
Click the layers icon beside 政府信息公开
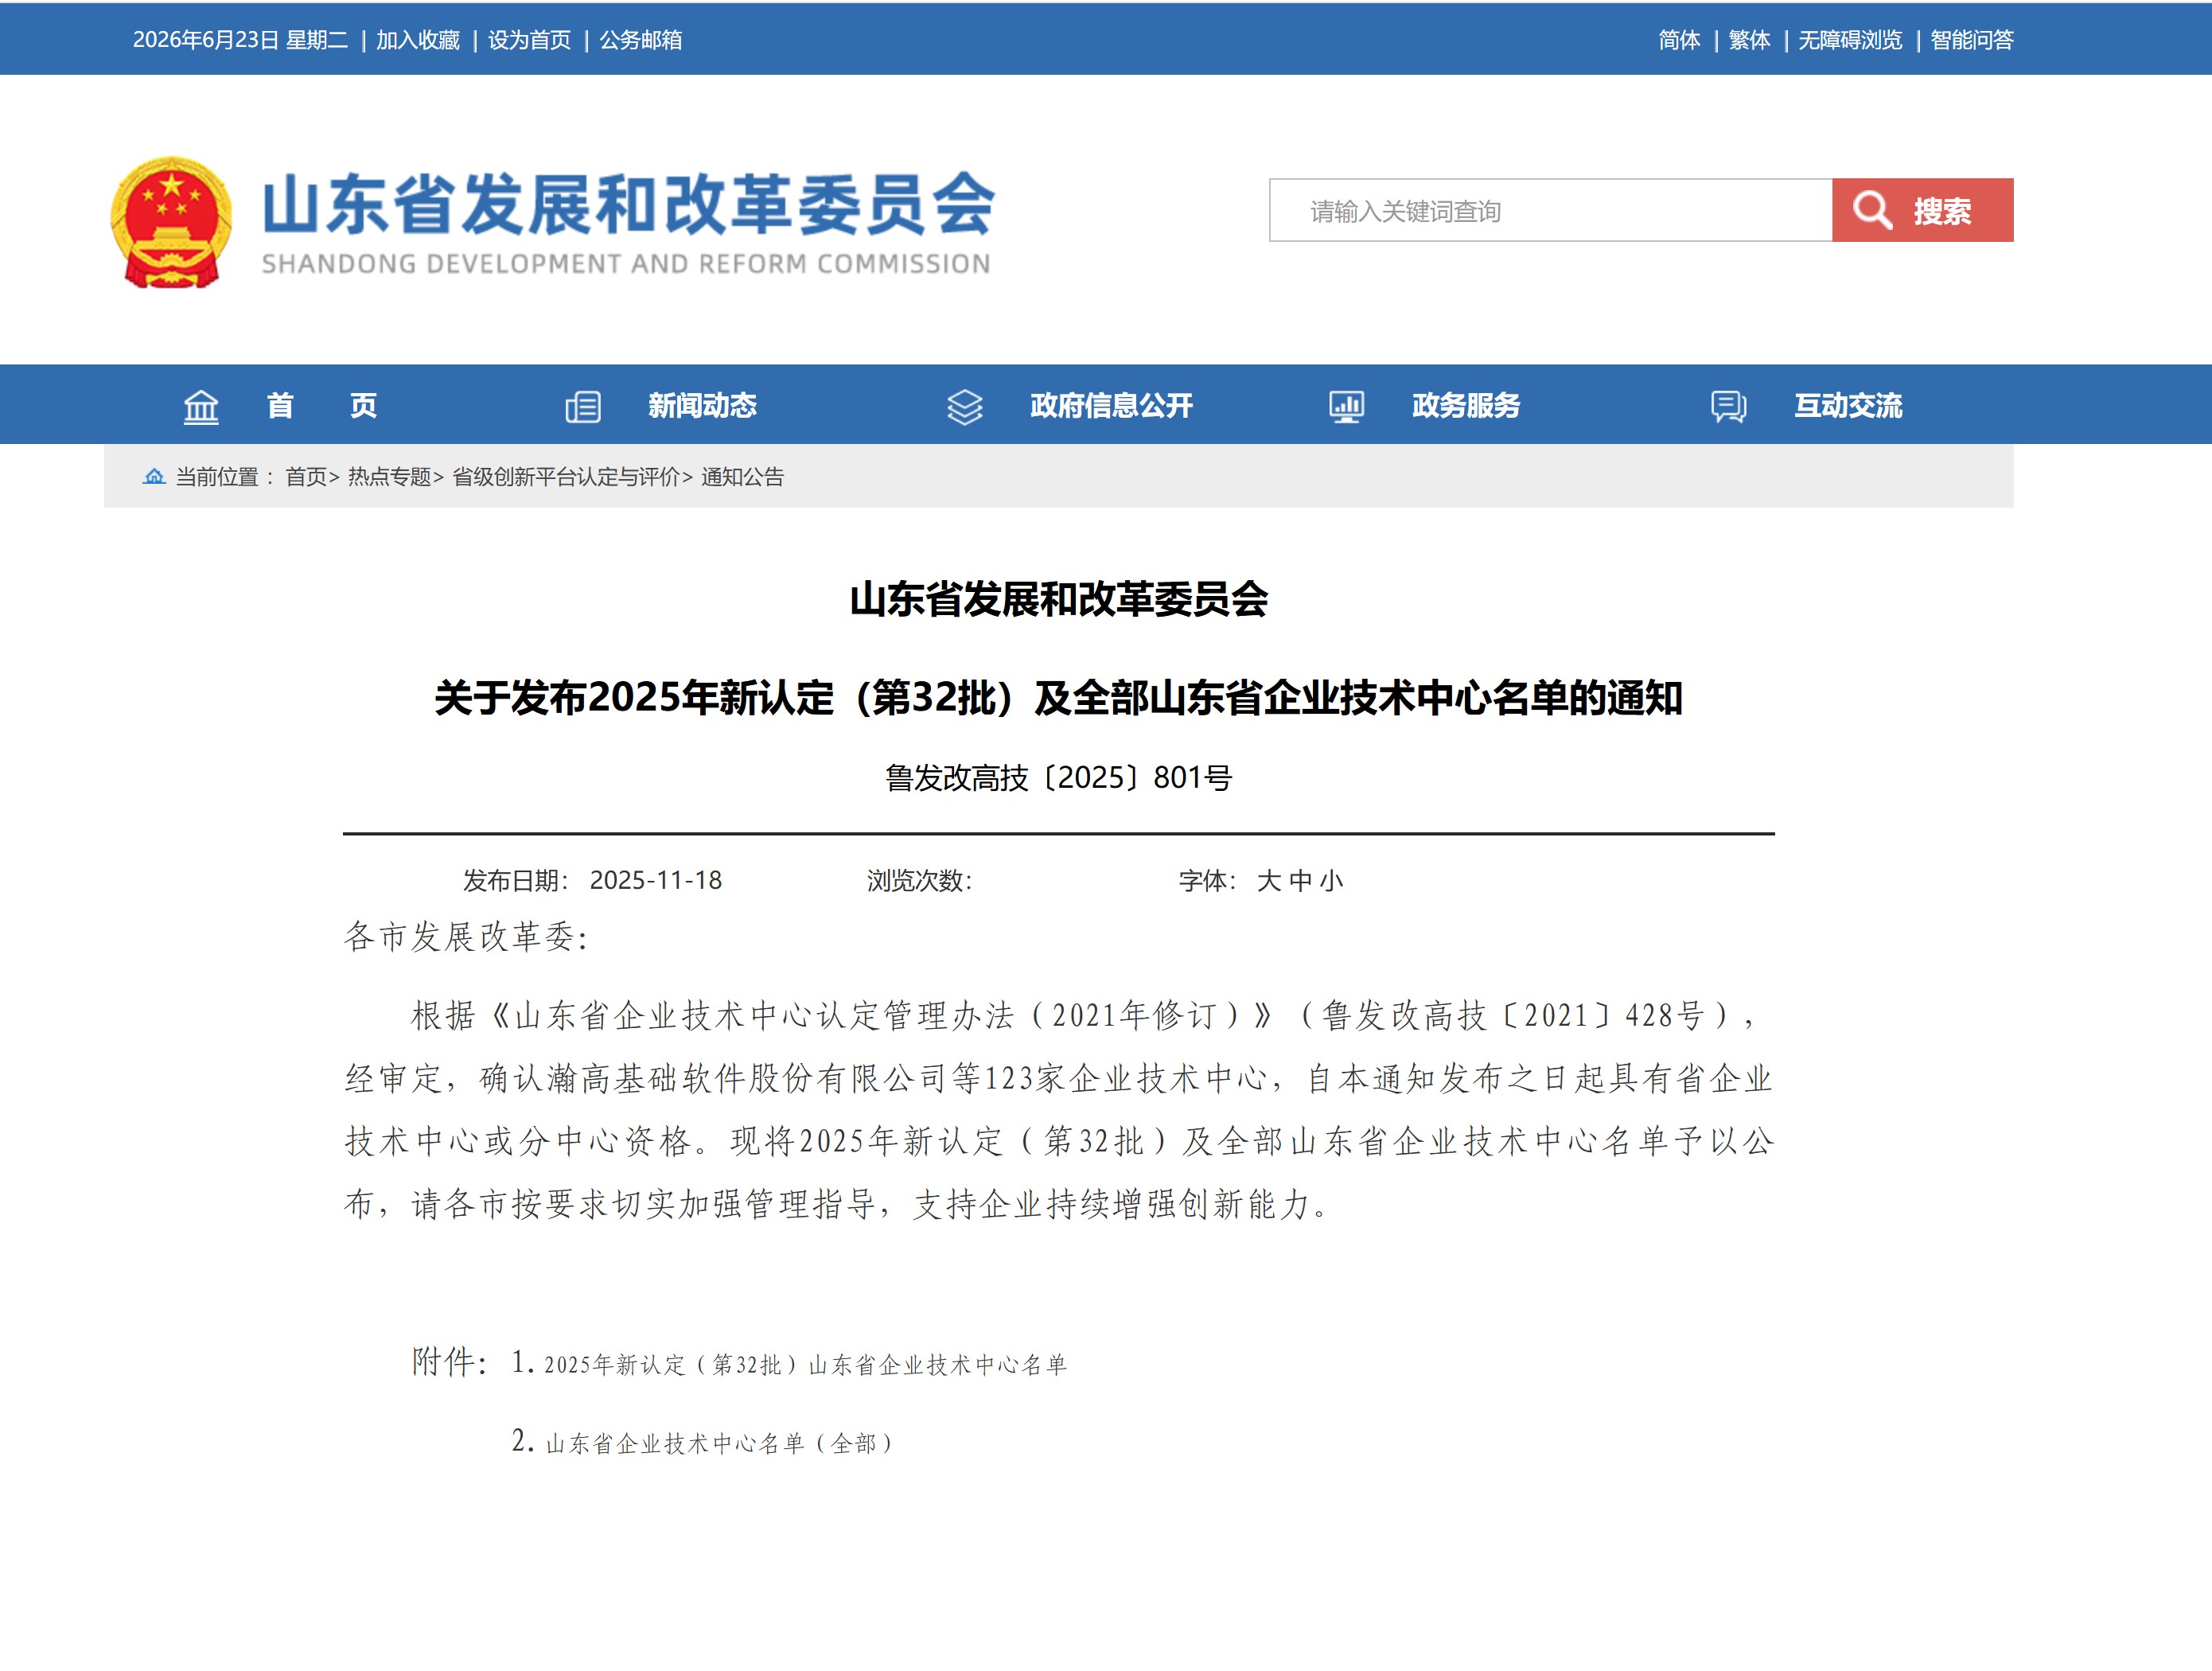pos(965,406)
